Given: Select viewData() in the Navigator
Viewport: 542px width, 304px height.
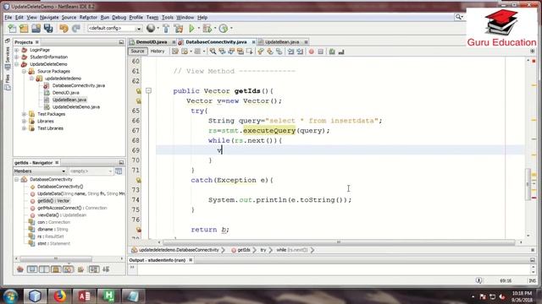Looking at the screenshot, I should coord(62,215).
